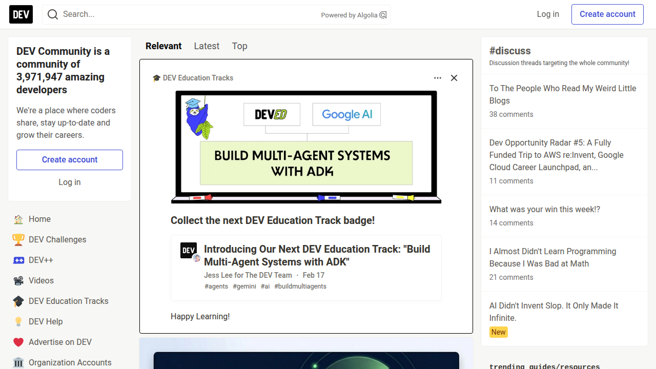
Task: Click author Jess Lee for The DEV Team
Action: click(248, 275)
